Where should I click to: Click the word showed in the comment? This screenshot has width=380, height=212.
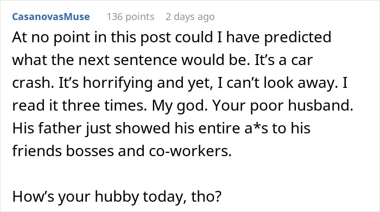click(x=142, y=128)
